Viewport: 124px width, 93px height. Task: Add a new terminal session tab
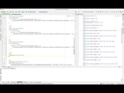pyautogui.click(x=13, y=67)
